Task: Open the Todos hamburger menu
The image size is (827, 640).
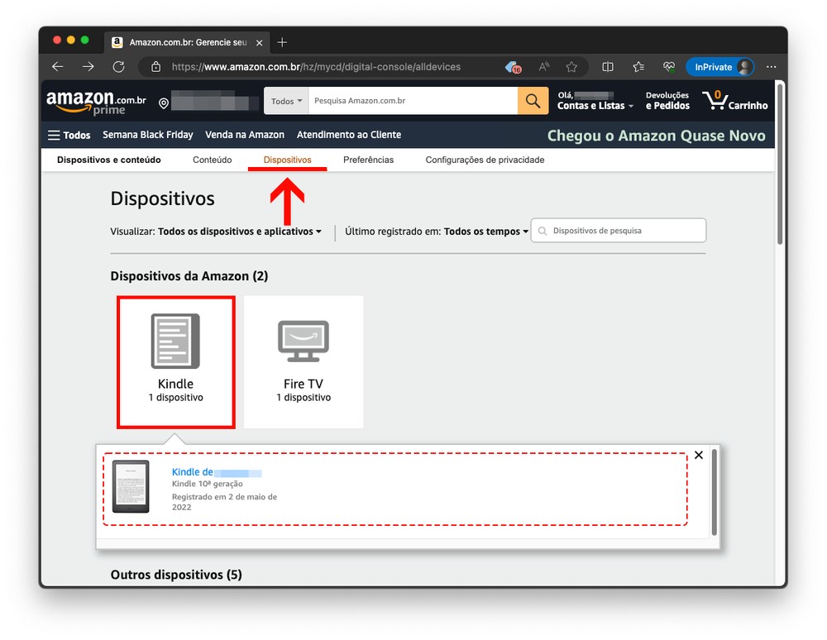Action: [x=69, y=135]
